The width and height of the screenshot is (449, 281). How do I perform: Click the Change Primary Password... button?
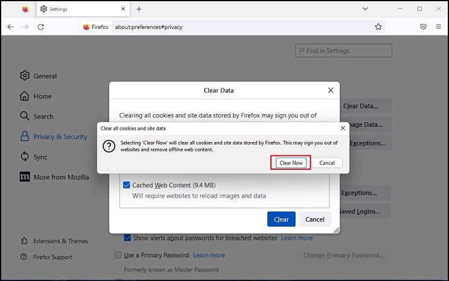(343, 255)
